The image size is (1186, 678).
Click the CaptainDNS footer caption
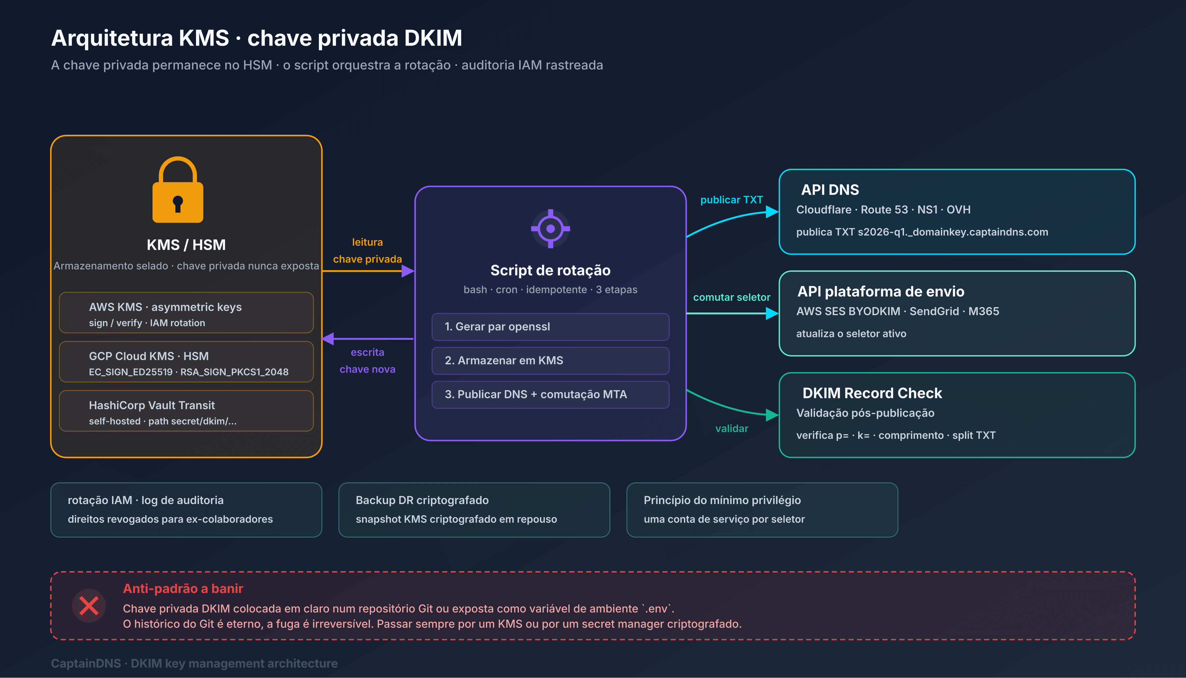(x=194, y=664)
